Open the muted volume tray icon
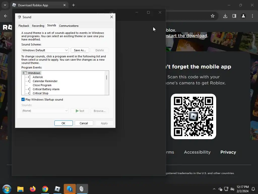Viewport: 258px width, 194px height. coord(220,189)
